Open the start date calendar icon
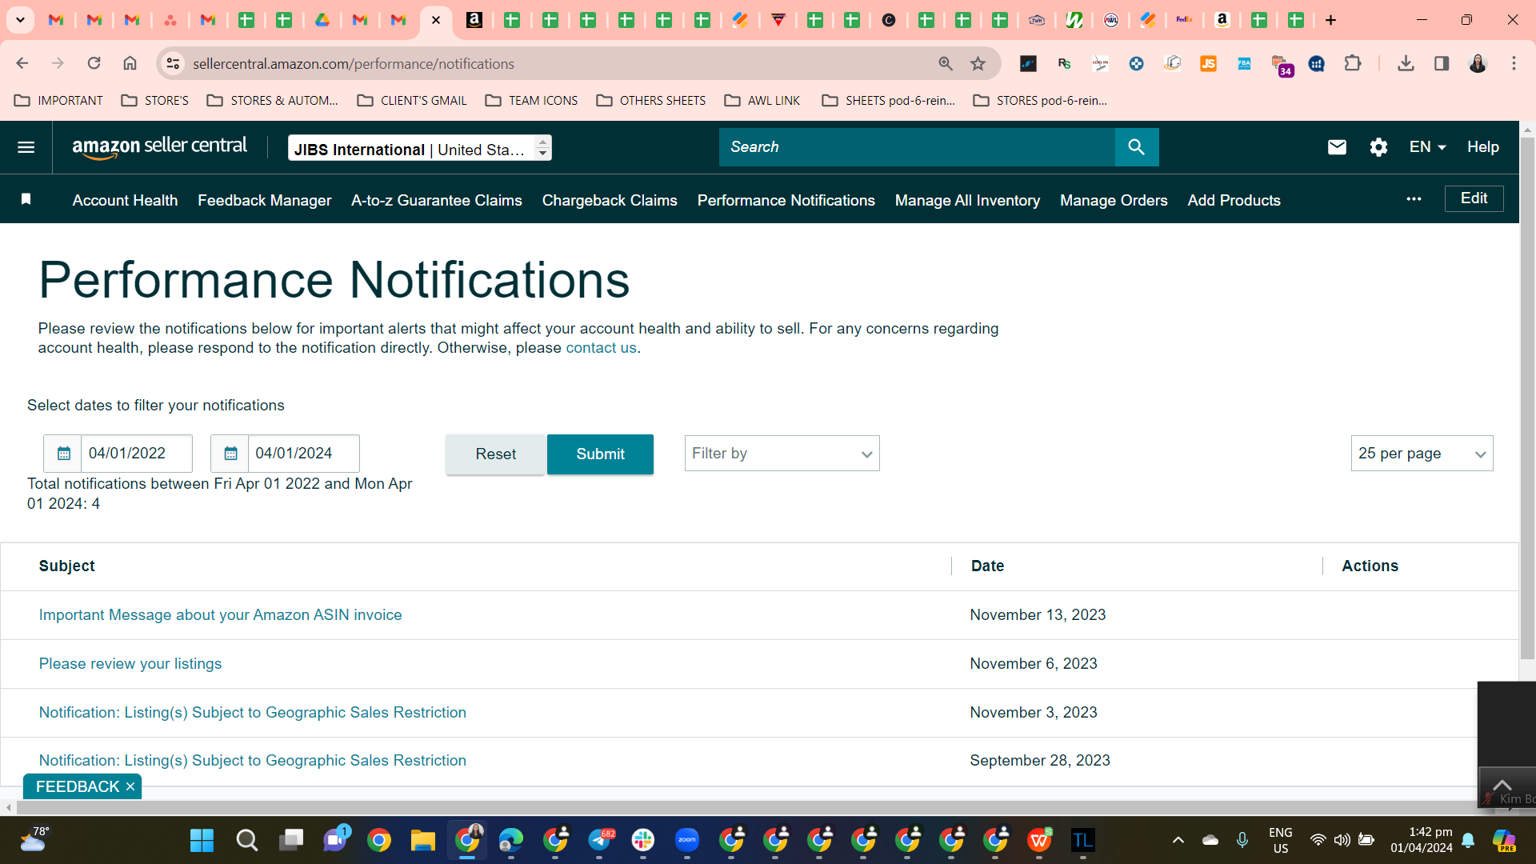Screen dimensions: 1536x864 [63, 454]
